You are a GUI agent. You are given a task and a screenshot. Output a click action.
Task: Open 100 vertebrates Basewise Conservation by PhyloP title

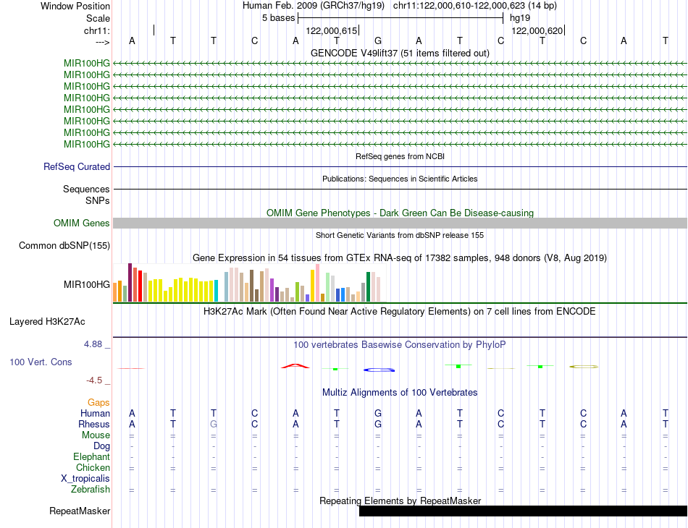400,345
